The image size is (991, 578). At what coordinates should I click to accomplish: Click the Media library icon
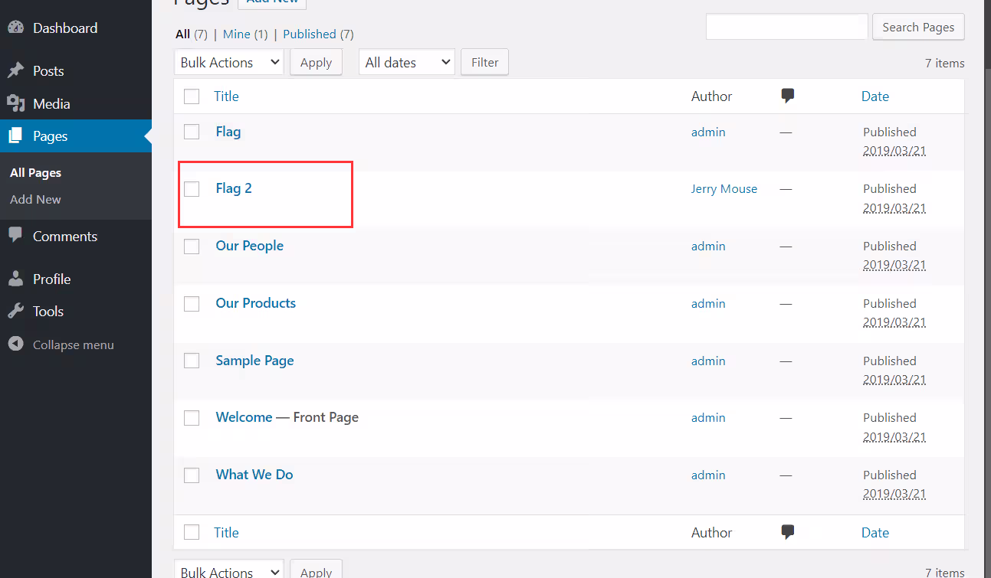pyautogui.click(x=15, y=103)
